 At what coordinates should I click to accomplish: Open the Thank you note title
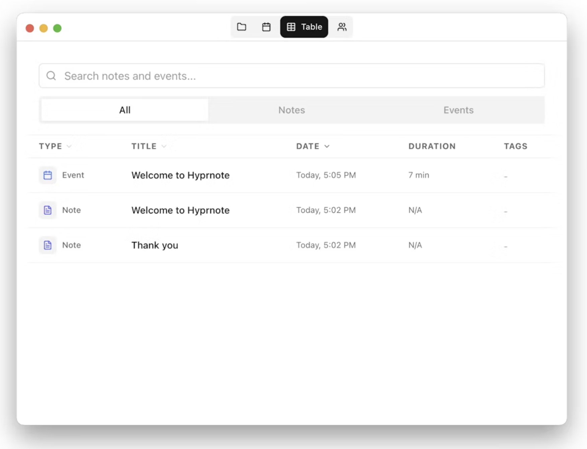tap(154, 245)
